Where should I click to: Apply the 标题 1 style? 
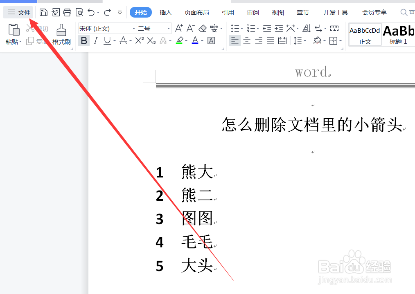[398, 35]
